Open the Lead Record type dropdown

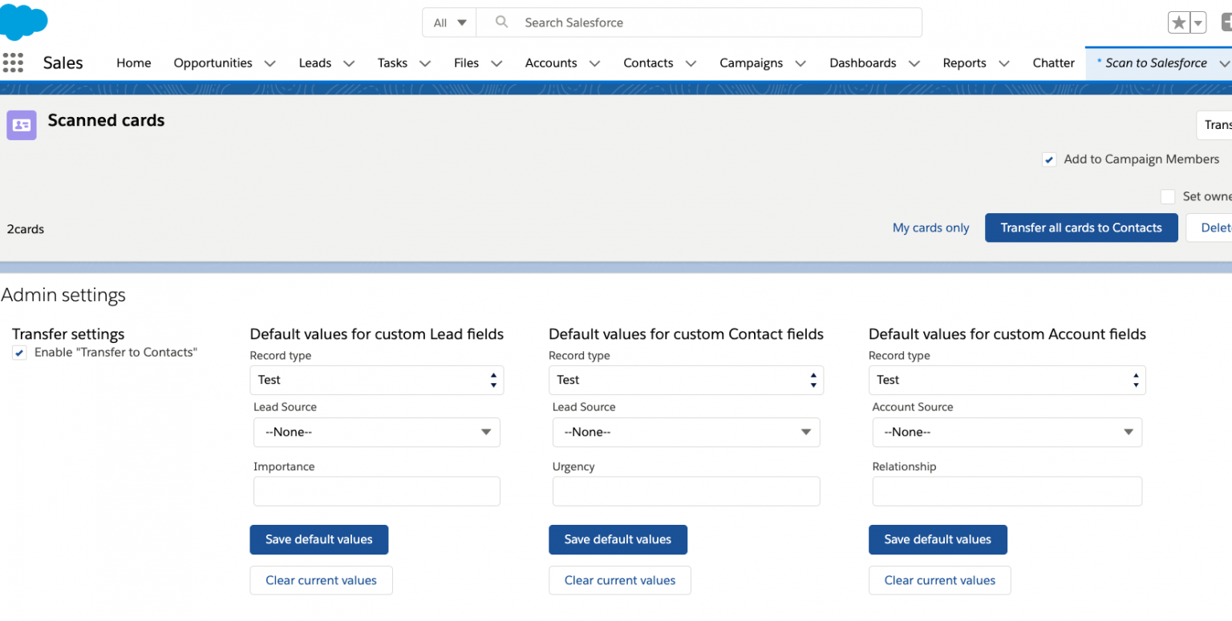pos(377,380)
